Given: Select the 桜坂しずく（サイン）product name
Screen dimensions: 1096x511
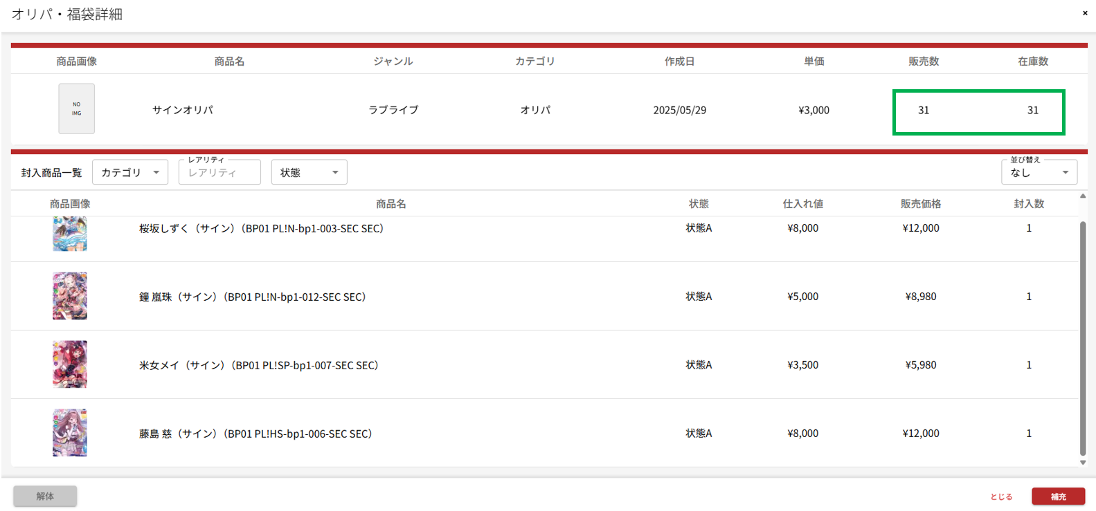Looking at the screenshot, I should (x=261, y=228).
